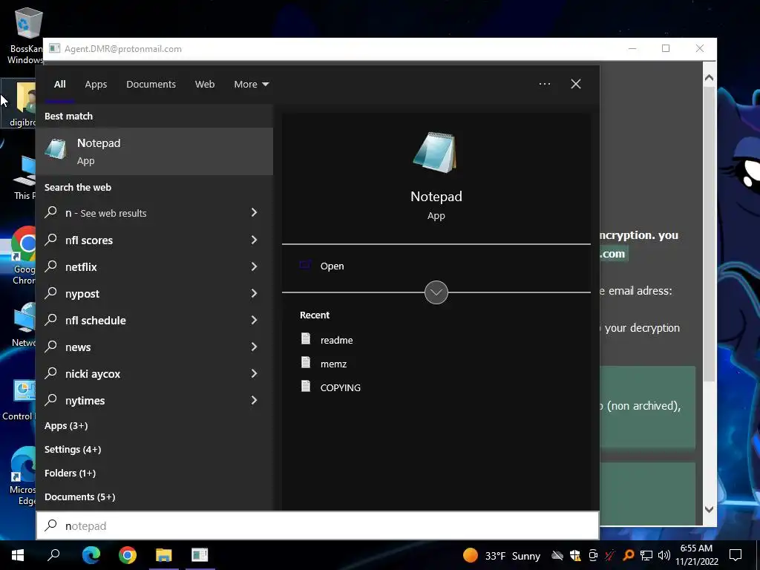Screen dimensions: 760x570
Task: Select the Control Panel desktop icon
Action: tap(19, 400)
